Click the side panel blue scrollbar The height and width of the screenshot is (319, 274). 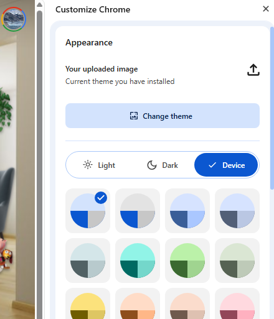pyautogui.click(x=272, y=108)
